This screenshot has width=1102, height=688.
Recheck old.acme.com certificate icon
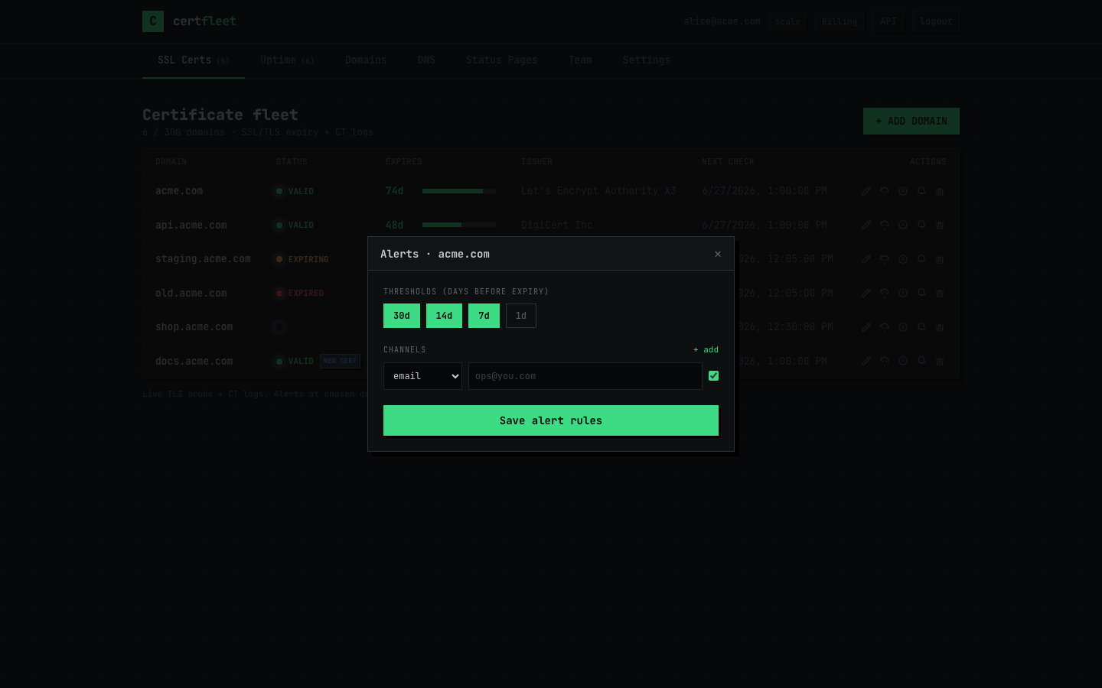pos(884,293)
